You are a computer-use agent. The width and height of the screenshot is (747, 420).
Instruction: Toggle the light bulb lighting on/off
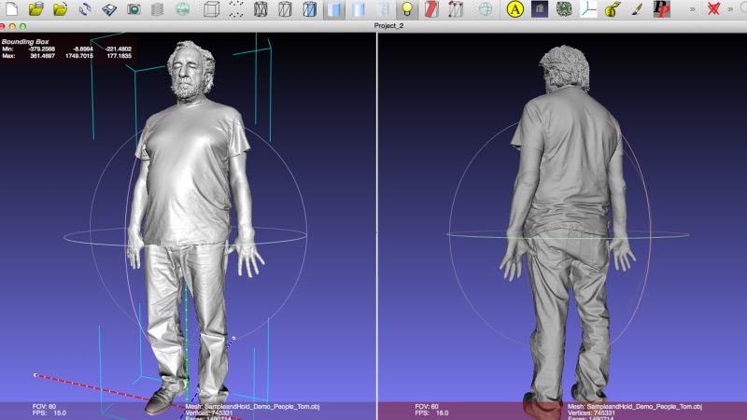coord(406,9)
